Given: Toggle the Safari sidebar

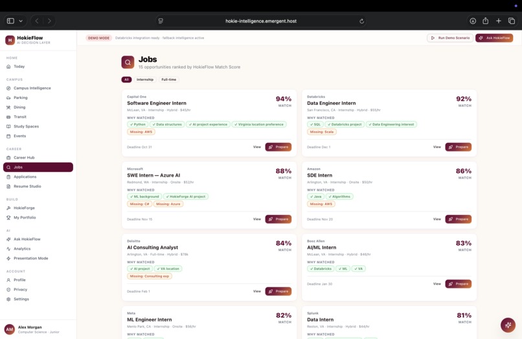Looking at the screenshot, I should [x=10, y=21].
